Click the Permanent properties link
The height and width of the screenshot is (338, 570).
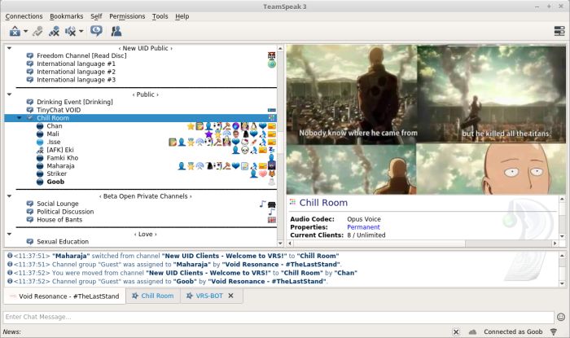click(363, 227)
